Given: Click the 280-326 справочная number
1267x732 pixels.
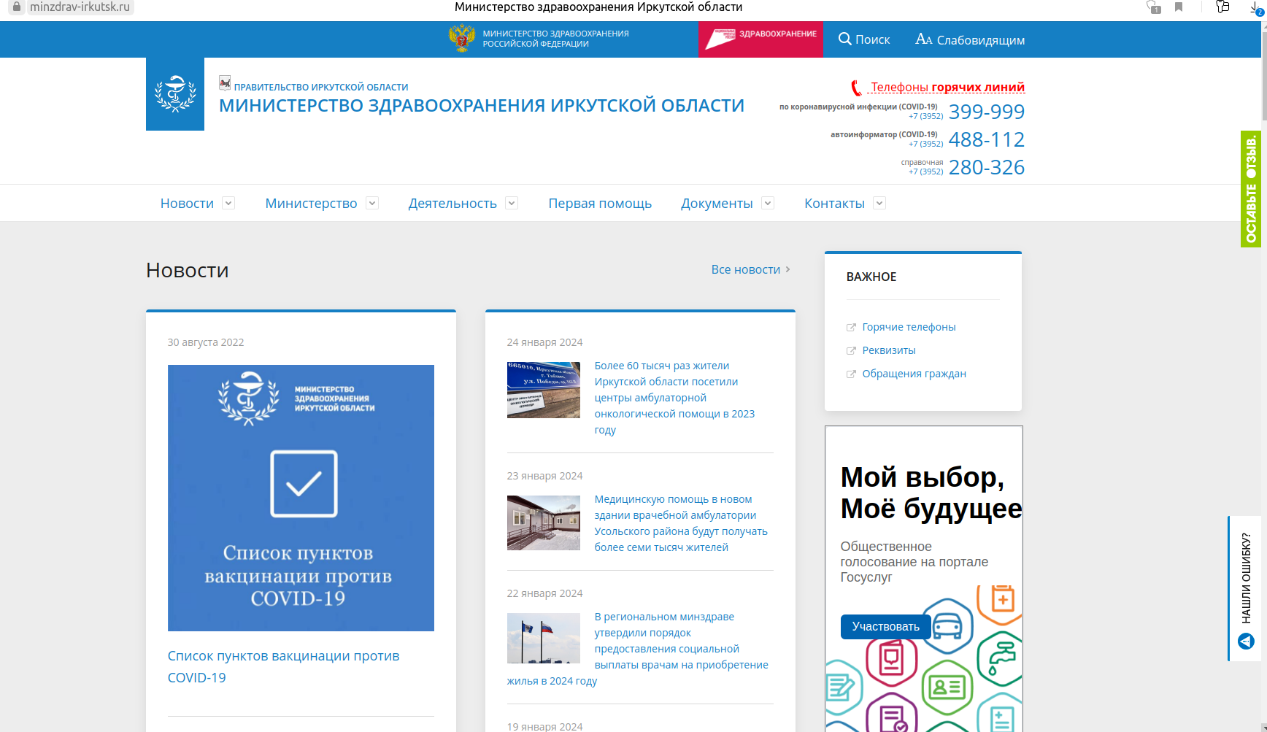Looking at the screenshot, I should point(987,167).
